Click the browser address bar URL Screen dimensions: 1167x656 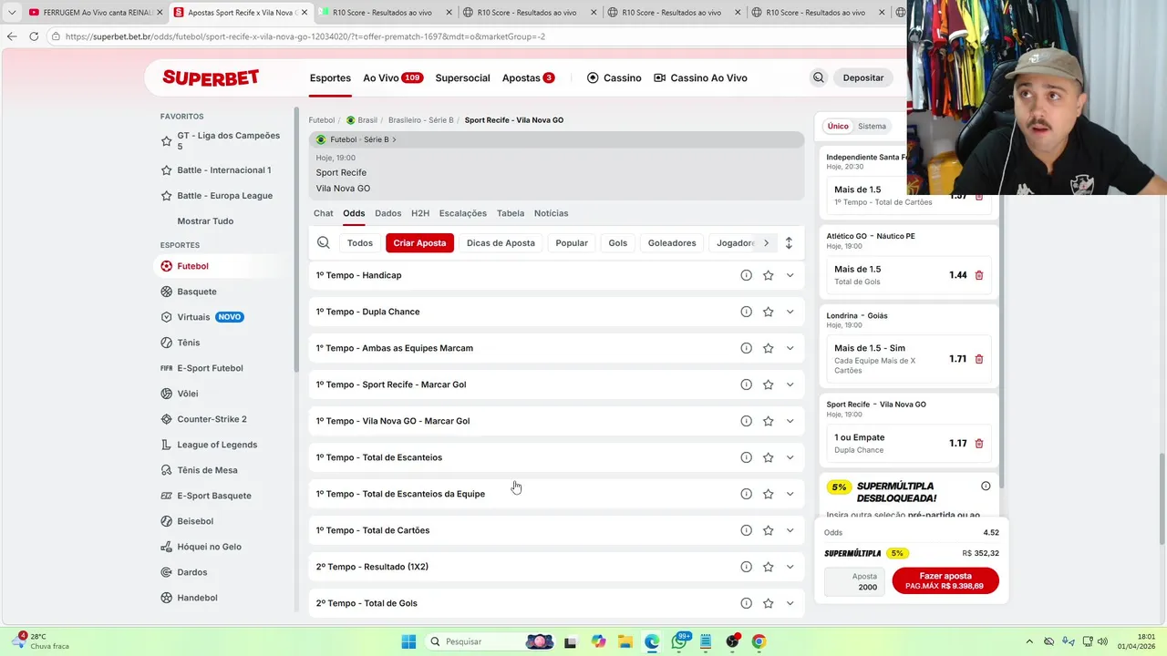pyautogui.click(x=305, y=36)
